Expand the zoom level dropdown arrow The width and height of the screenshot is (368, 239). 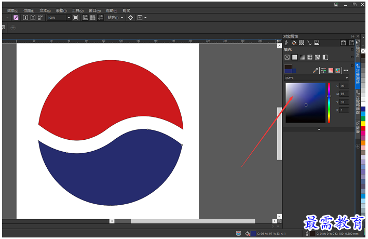tap(69, 18)
